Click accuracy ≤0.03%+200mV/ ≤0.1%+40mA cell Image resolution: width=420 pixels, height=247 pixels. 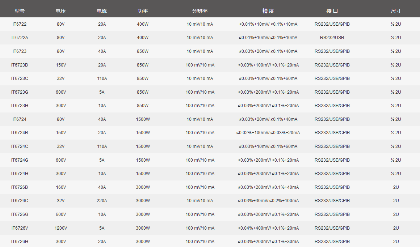tap(268, 187)
